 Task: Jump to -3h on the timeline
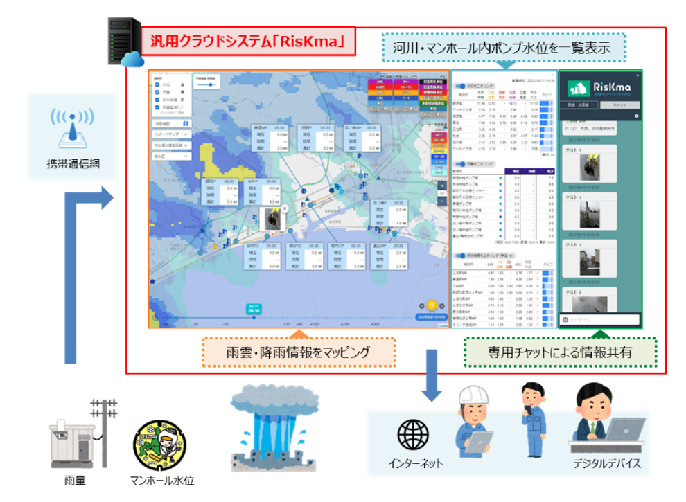tap(166, 325)
